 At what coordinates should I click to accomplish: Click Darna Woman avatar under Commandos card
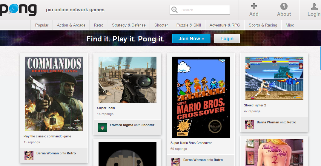(29, 155)
